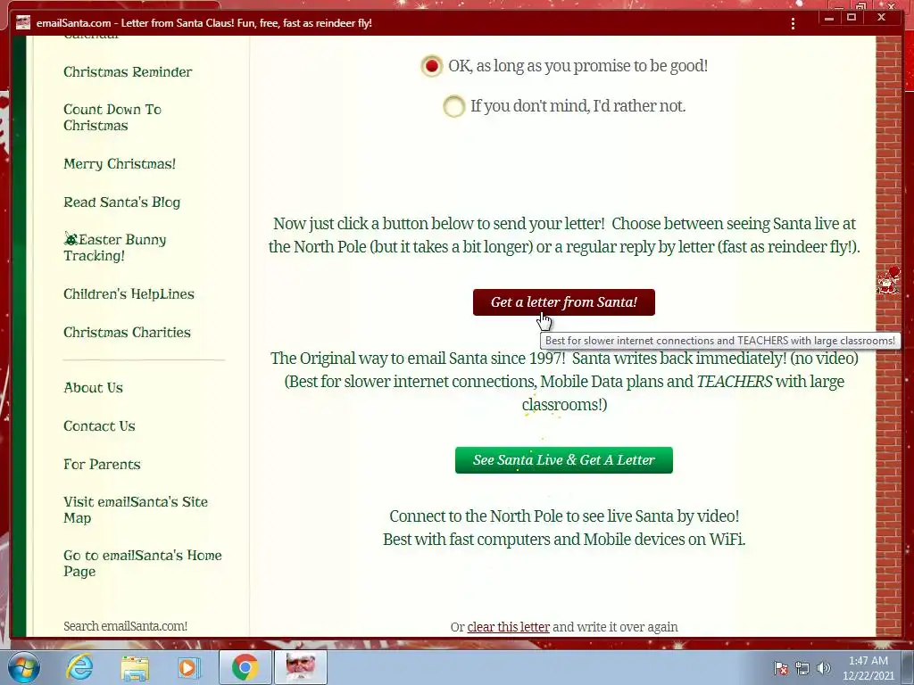914x685 pixels.
Task: Click 'Best with fast computers' line
Action: pos(564,540)
